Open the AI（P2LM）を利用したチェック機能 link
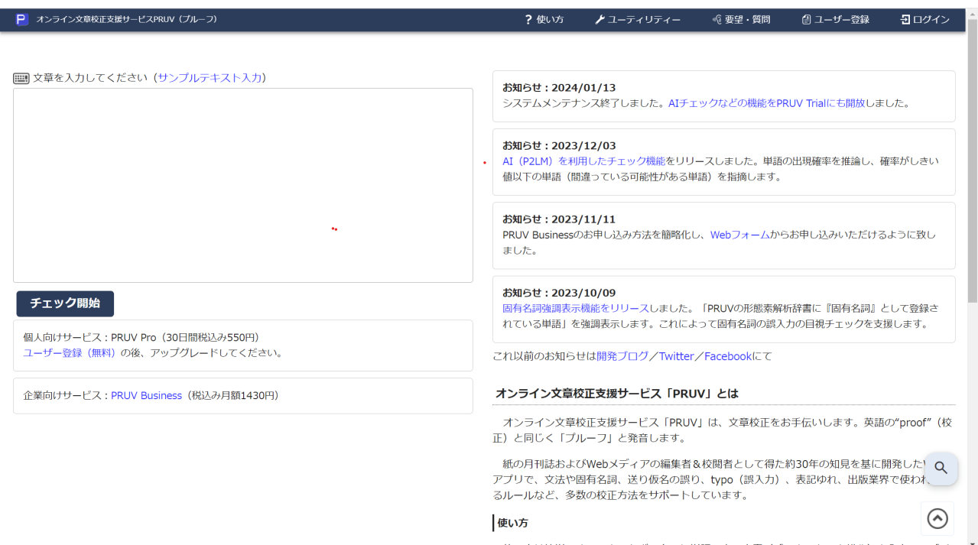This screenshot has height=545, width=978. [x=583, y=161]
